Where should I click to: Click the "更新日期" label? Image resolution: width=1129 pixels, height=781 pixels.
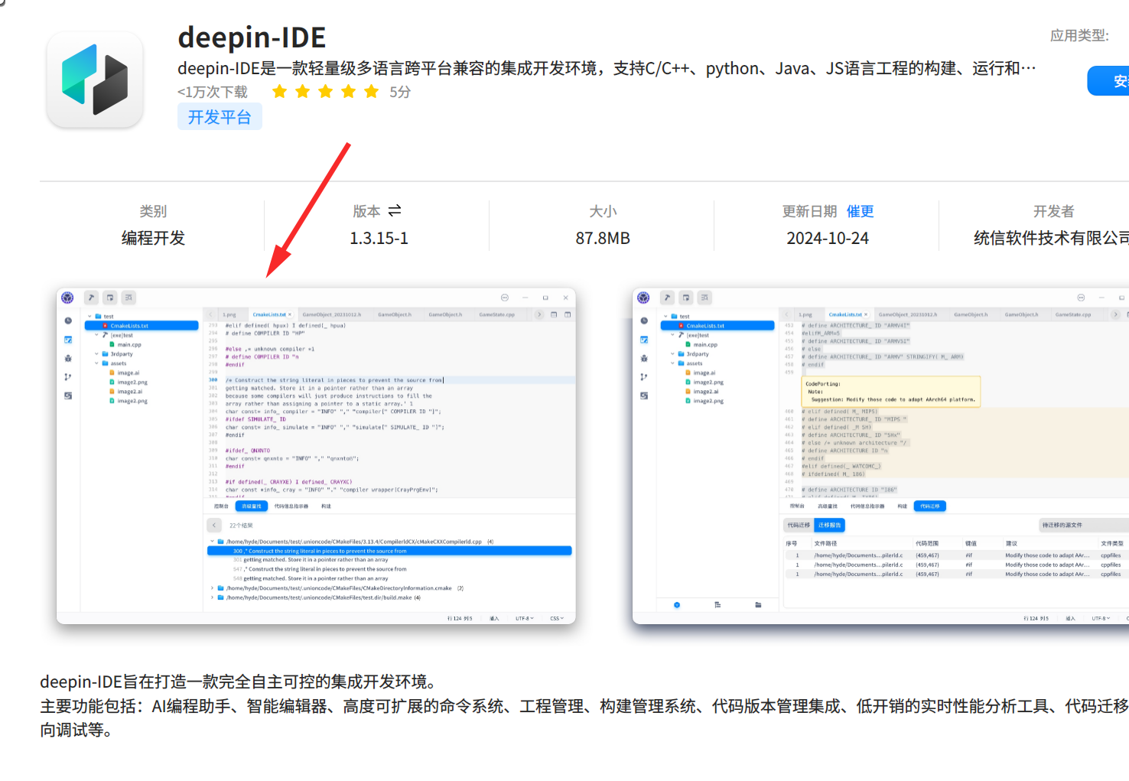(x=809, y=211)
